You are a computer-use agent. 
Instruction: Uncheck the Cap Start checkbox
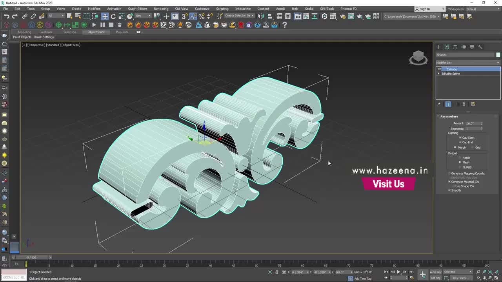(460, 137)
